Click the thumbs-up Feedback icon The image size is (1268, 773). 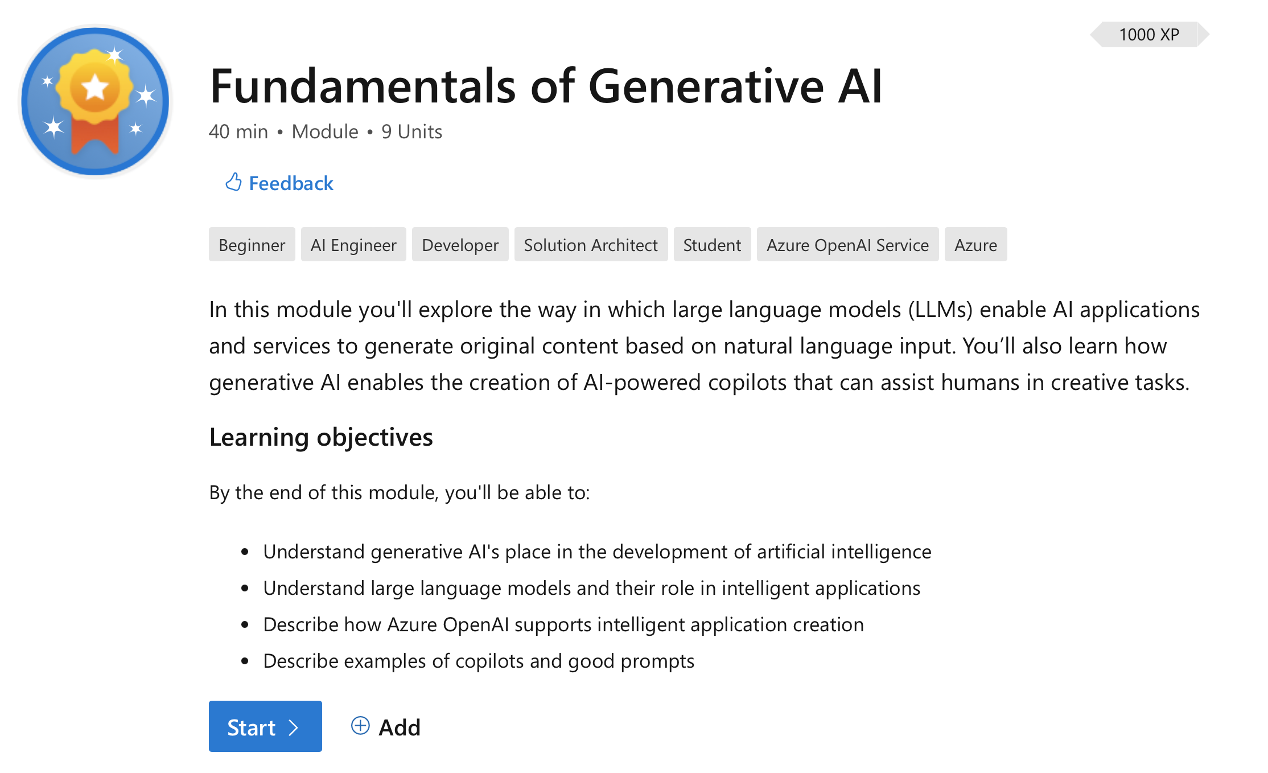pos(233,182)
